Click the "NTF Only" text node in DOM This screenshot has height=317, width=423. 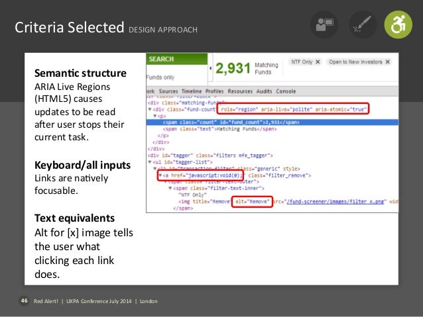[x=192, y=195]
